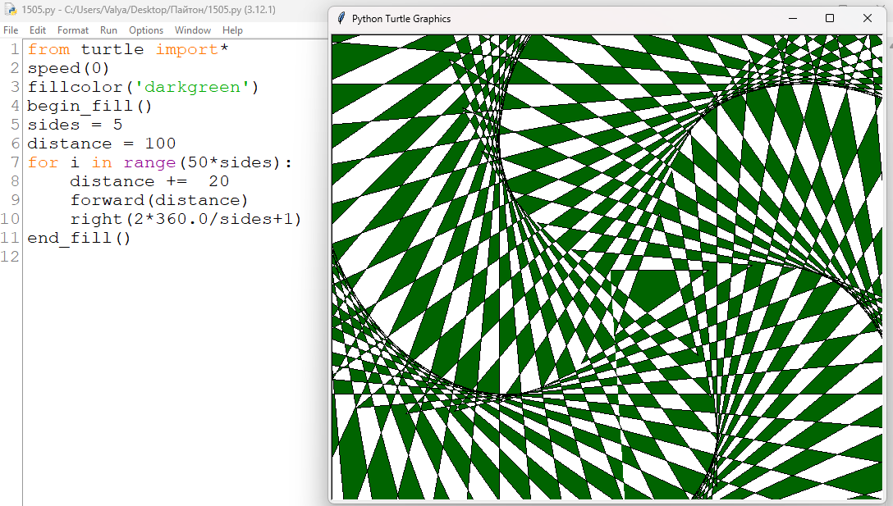Open the Options menu
Screen dimensions: 893x506
pos(146,30)
